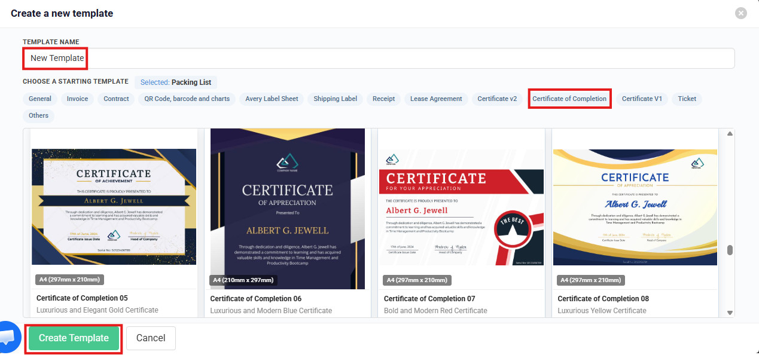The height and width of the screenshot is (355, 759).
Task: Select the Certificate of Completion category
Action: pos(569,99)
